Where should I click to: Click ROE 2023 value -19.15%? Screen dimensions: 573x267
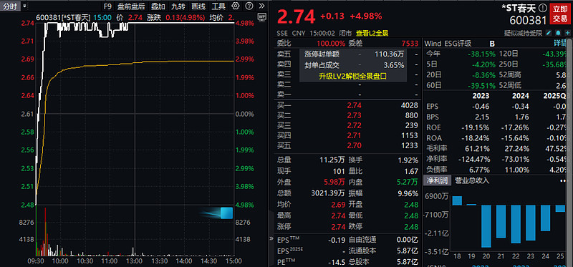pyautogui.click(x=475, y=128)
